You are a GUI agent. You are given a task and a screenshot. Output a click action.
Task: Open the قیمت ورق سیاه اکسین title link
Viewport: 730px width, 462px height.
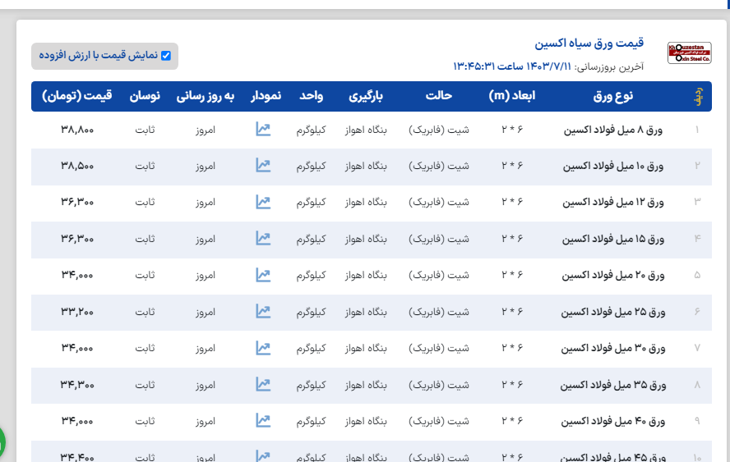(589, 43)
